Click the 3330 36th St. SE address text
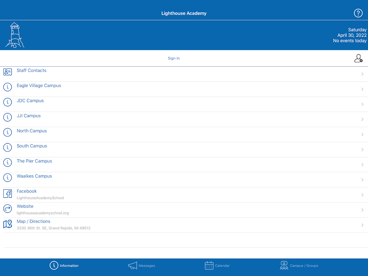Screen dimensions: 368x276 point(53,228)
